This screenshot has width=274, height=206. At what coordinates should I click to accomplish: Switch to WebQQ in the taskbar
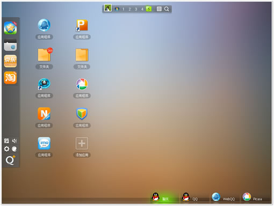click(x=223, y=197)
